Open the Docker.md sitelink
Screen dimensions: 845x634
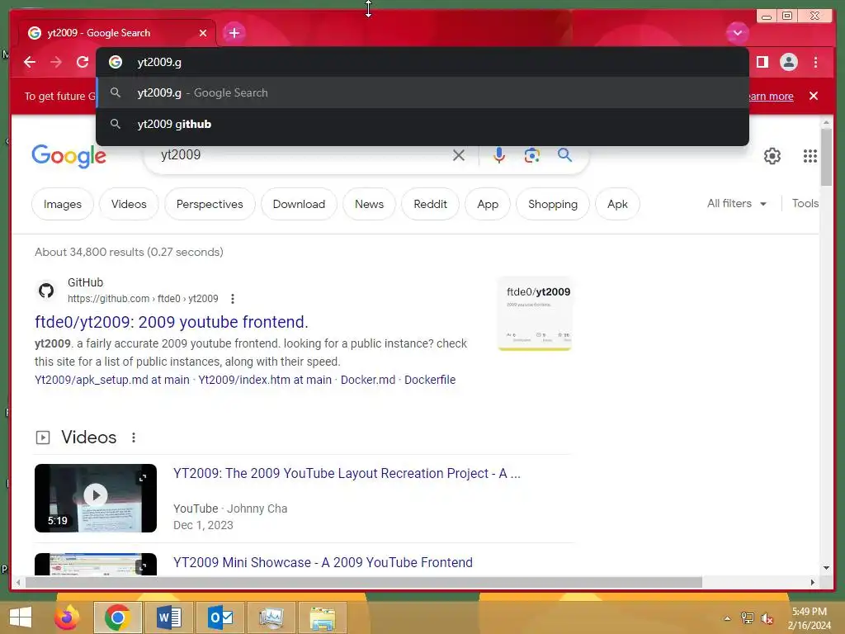(368, 380)
